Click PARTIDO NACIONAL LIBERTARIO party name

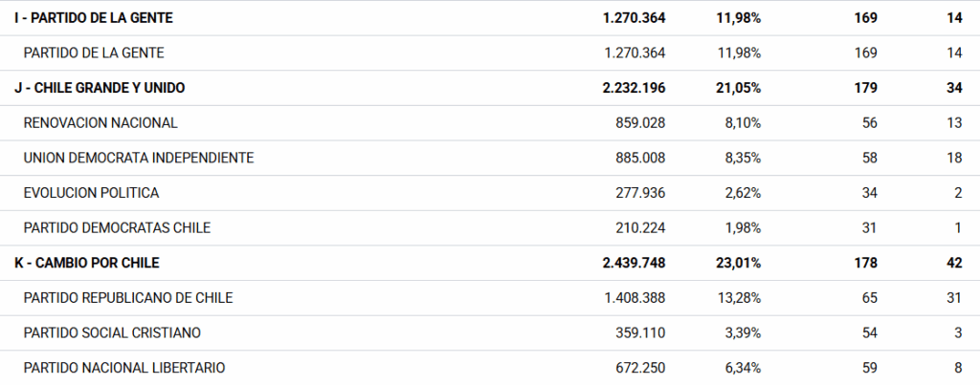(x=124, y=368)
